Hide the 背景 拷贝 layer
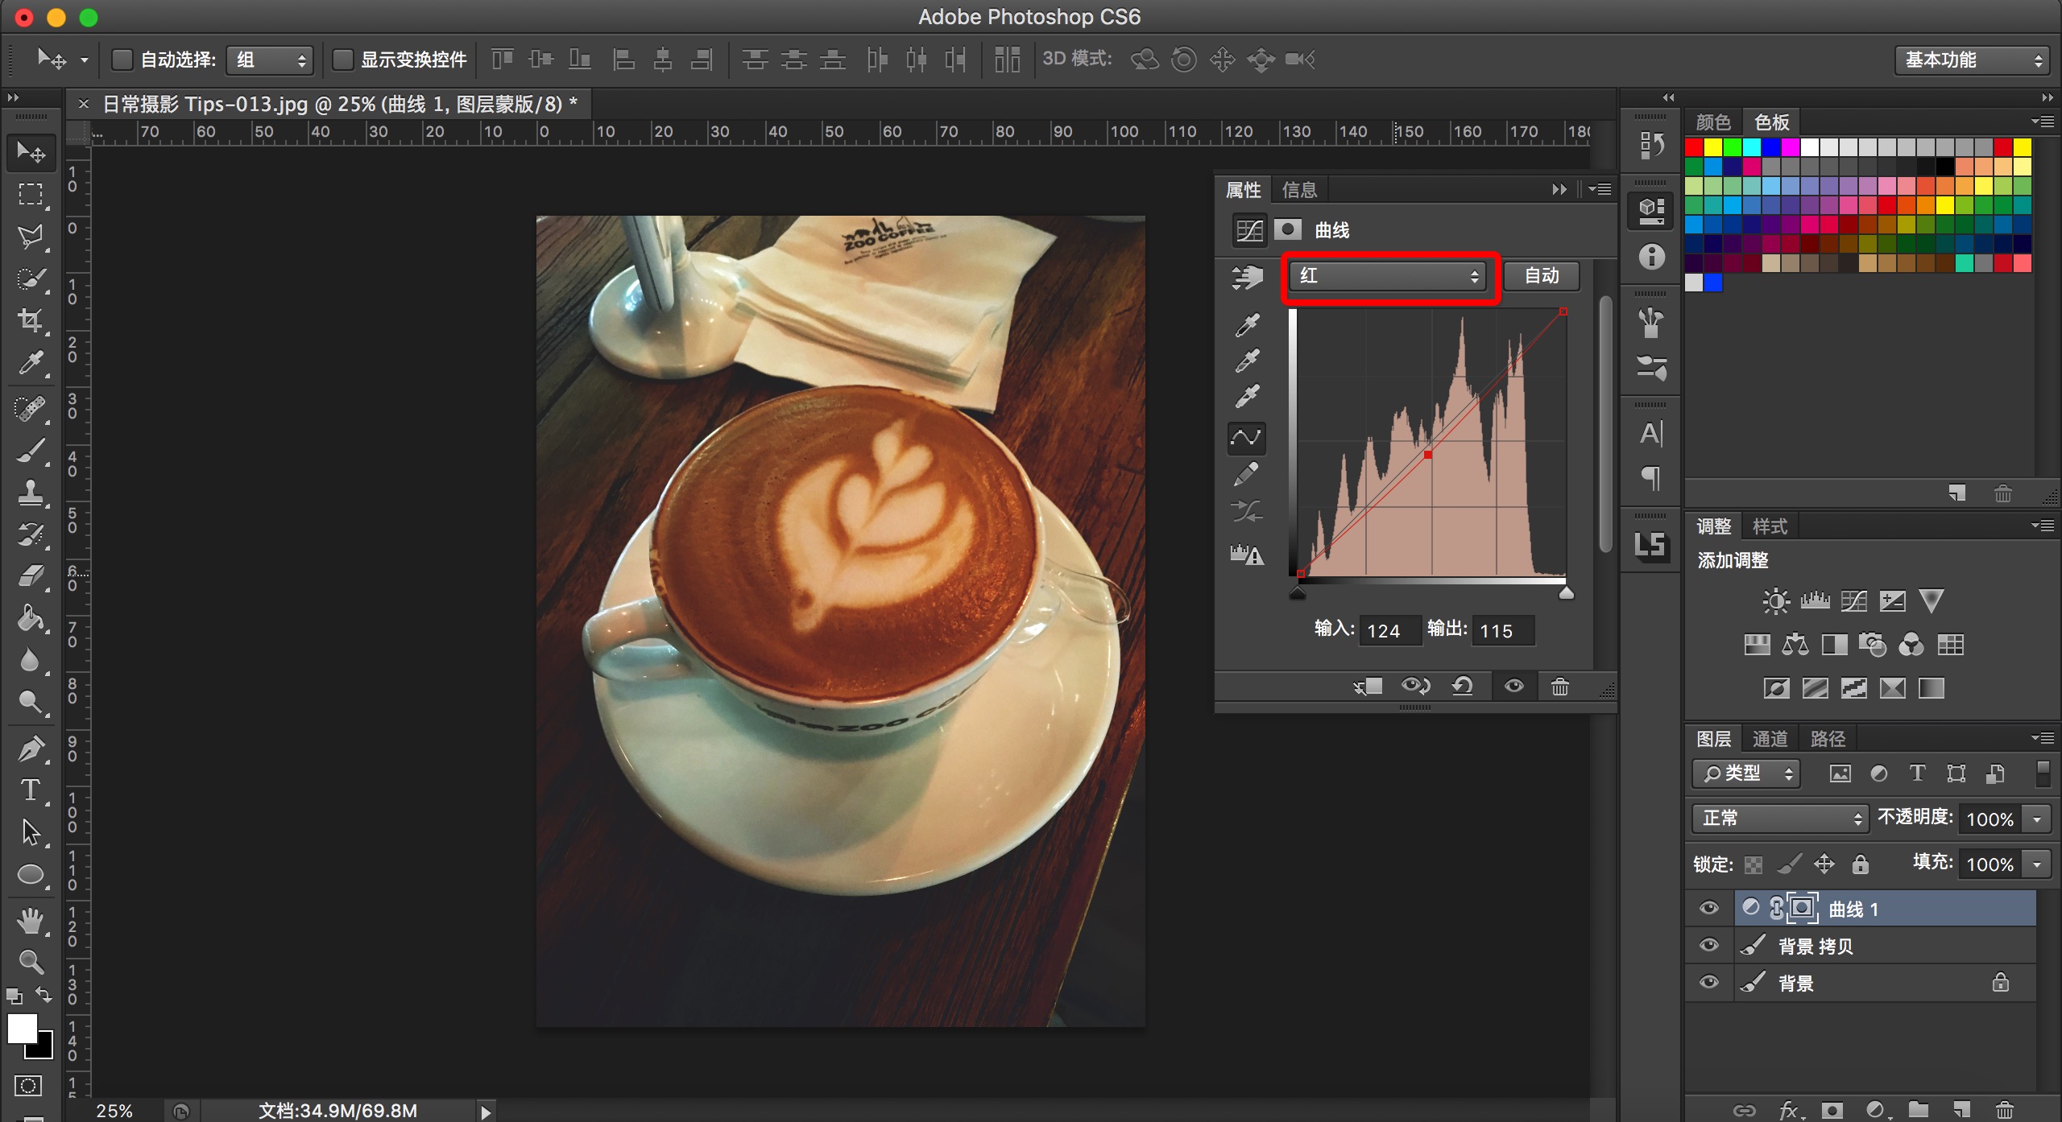 tap(1708, 946)
